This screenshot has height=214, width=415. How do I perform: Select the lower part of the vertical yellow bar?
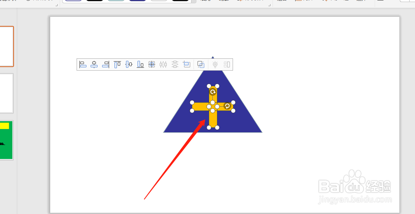[213, 119]
